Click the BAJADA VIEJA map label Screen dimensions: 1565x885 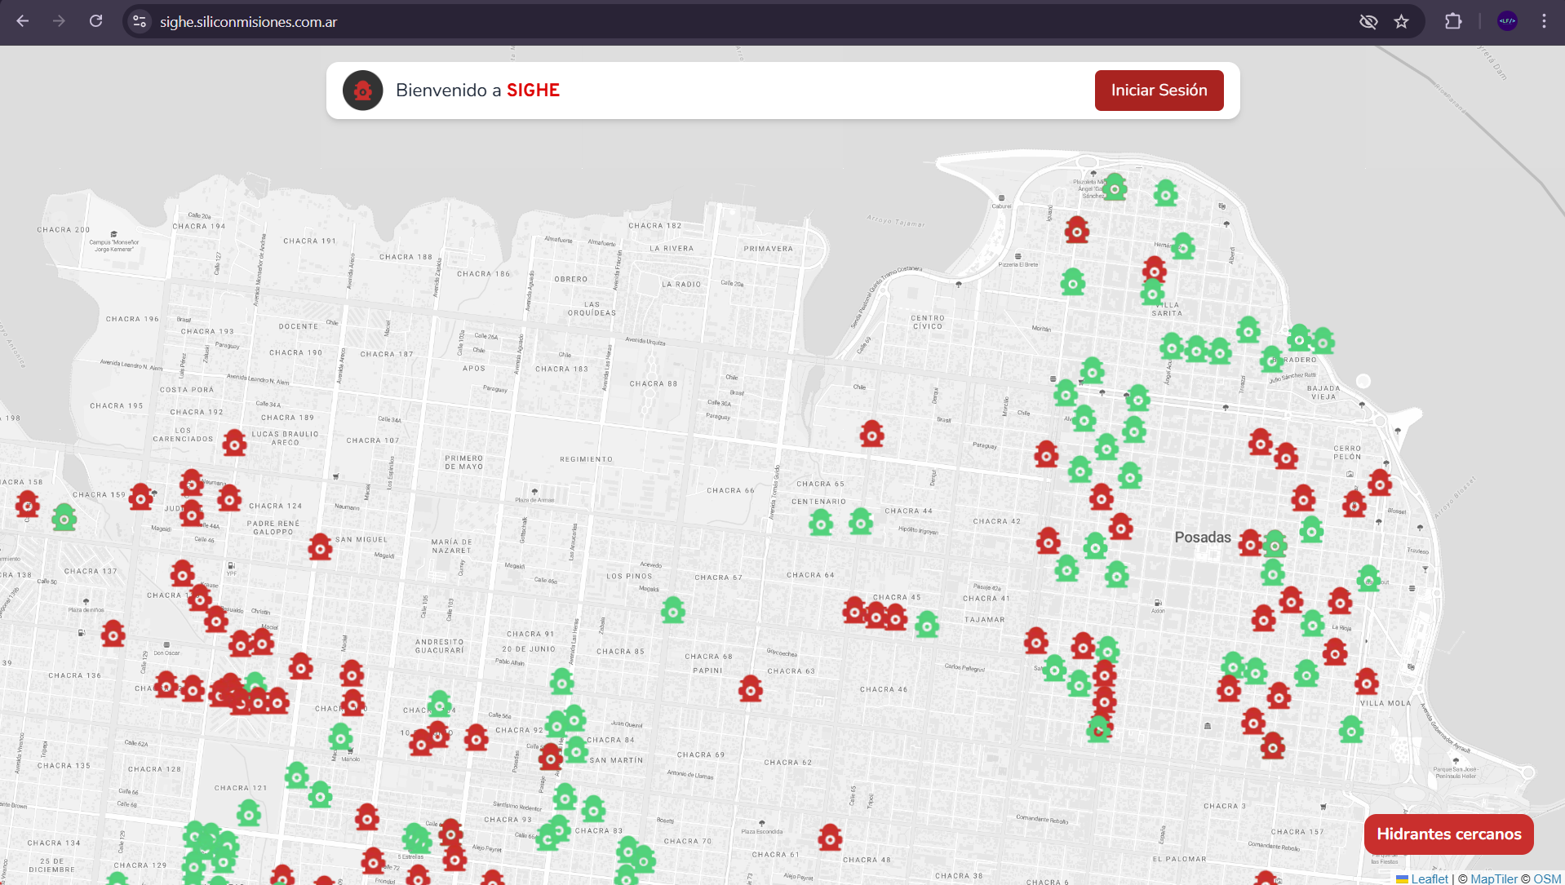click(x=1323, y=392)
